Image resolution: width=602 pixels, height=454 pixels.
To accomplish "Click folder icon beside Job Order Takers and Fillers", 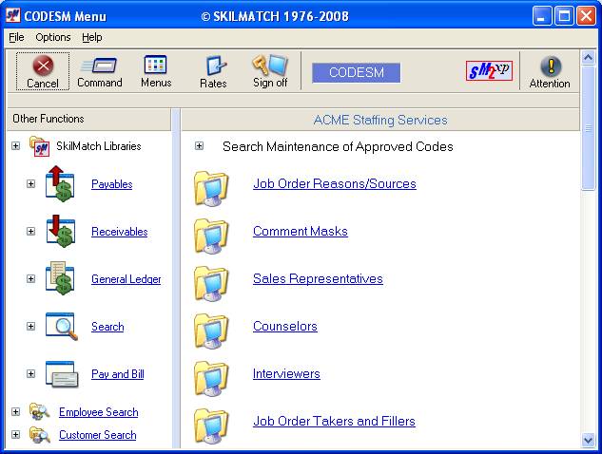I will coord(211,426).
